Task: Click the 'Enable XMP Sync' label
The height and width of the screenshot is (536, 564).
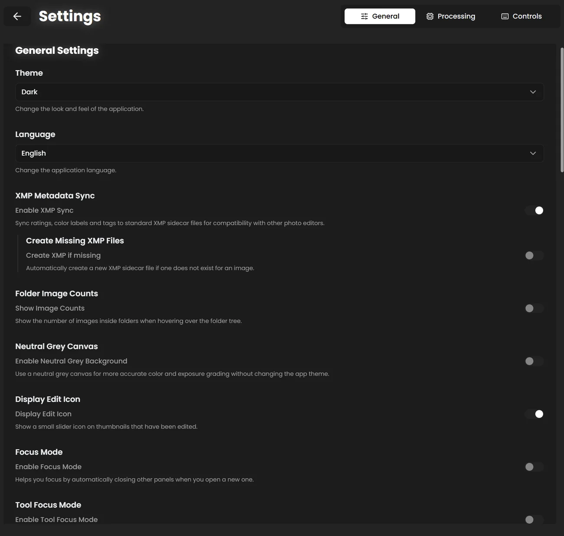Action: (x=44, y=210)
